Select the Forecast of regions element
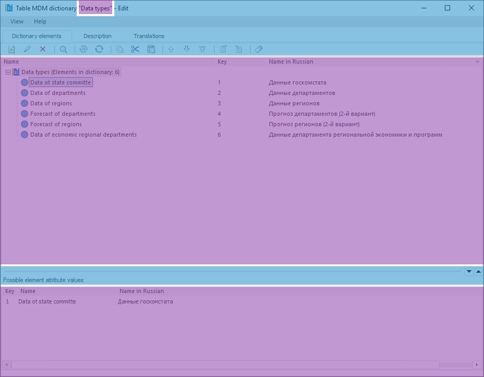 [x=56, y=124]
